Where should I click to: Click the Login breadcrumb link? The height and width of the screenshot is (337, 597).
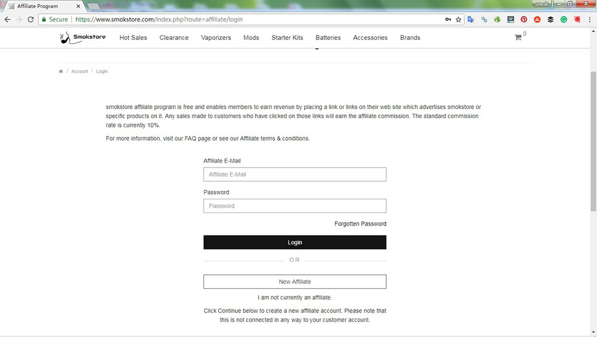(101, 71)
